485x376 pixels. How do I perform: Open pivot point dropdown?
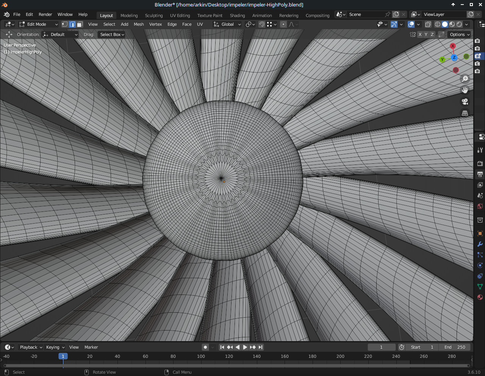[250, 24]
